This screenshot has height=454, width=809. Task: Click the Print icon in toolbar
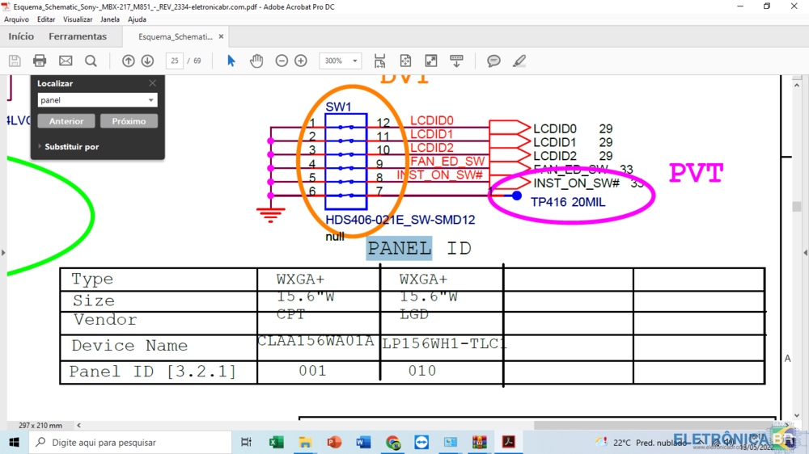point(40,61)
